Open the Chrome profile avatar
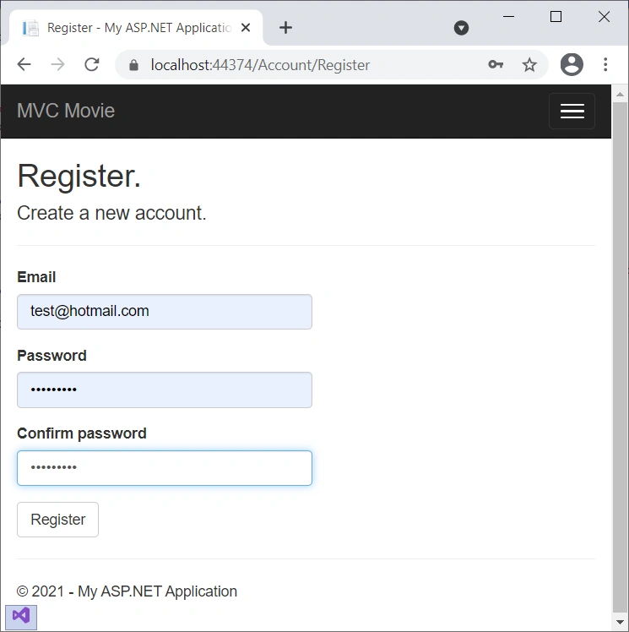The image size is (629, 632). pyautogui.click(x=572, y=64)
